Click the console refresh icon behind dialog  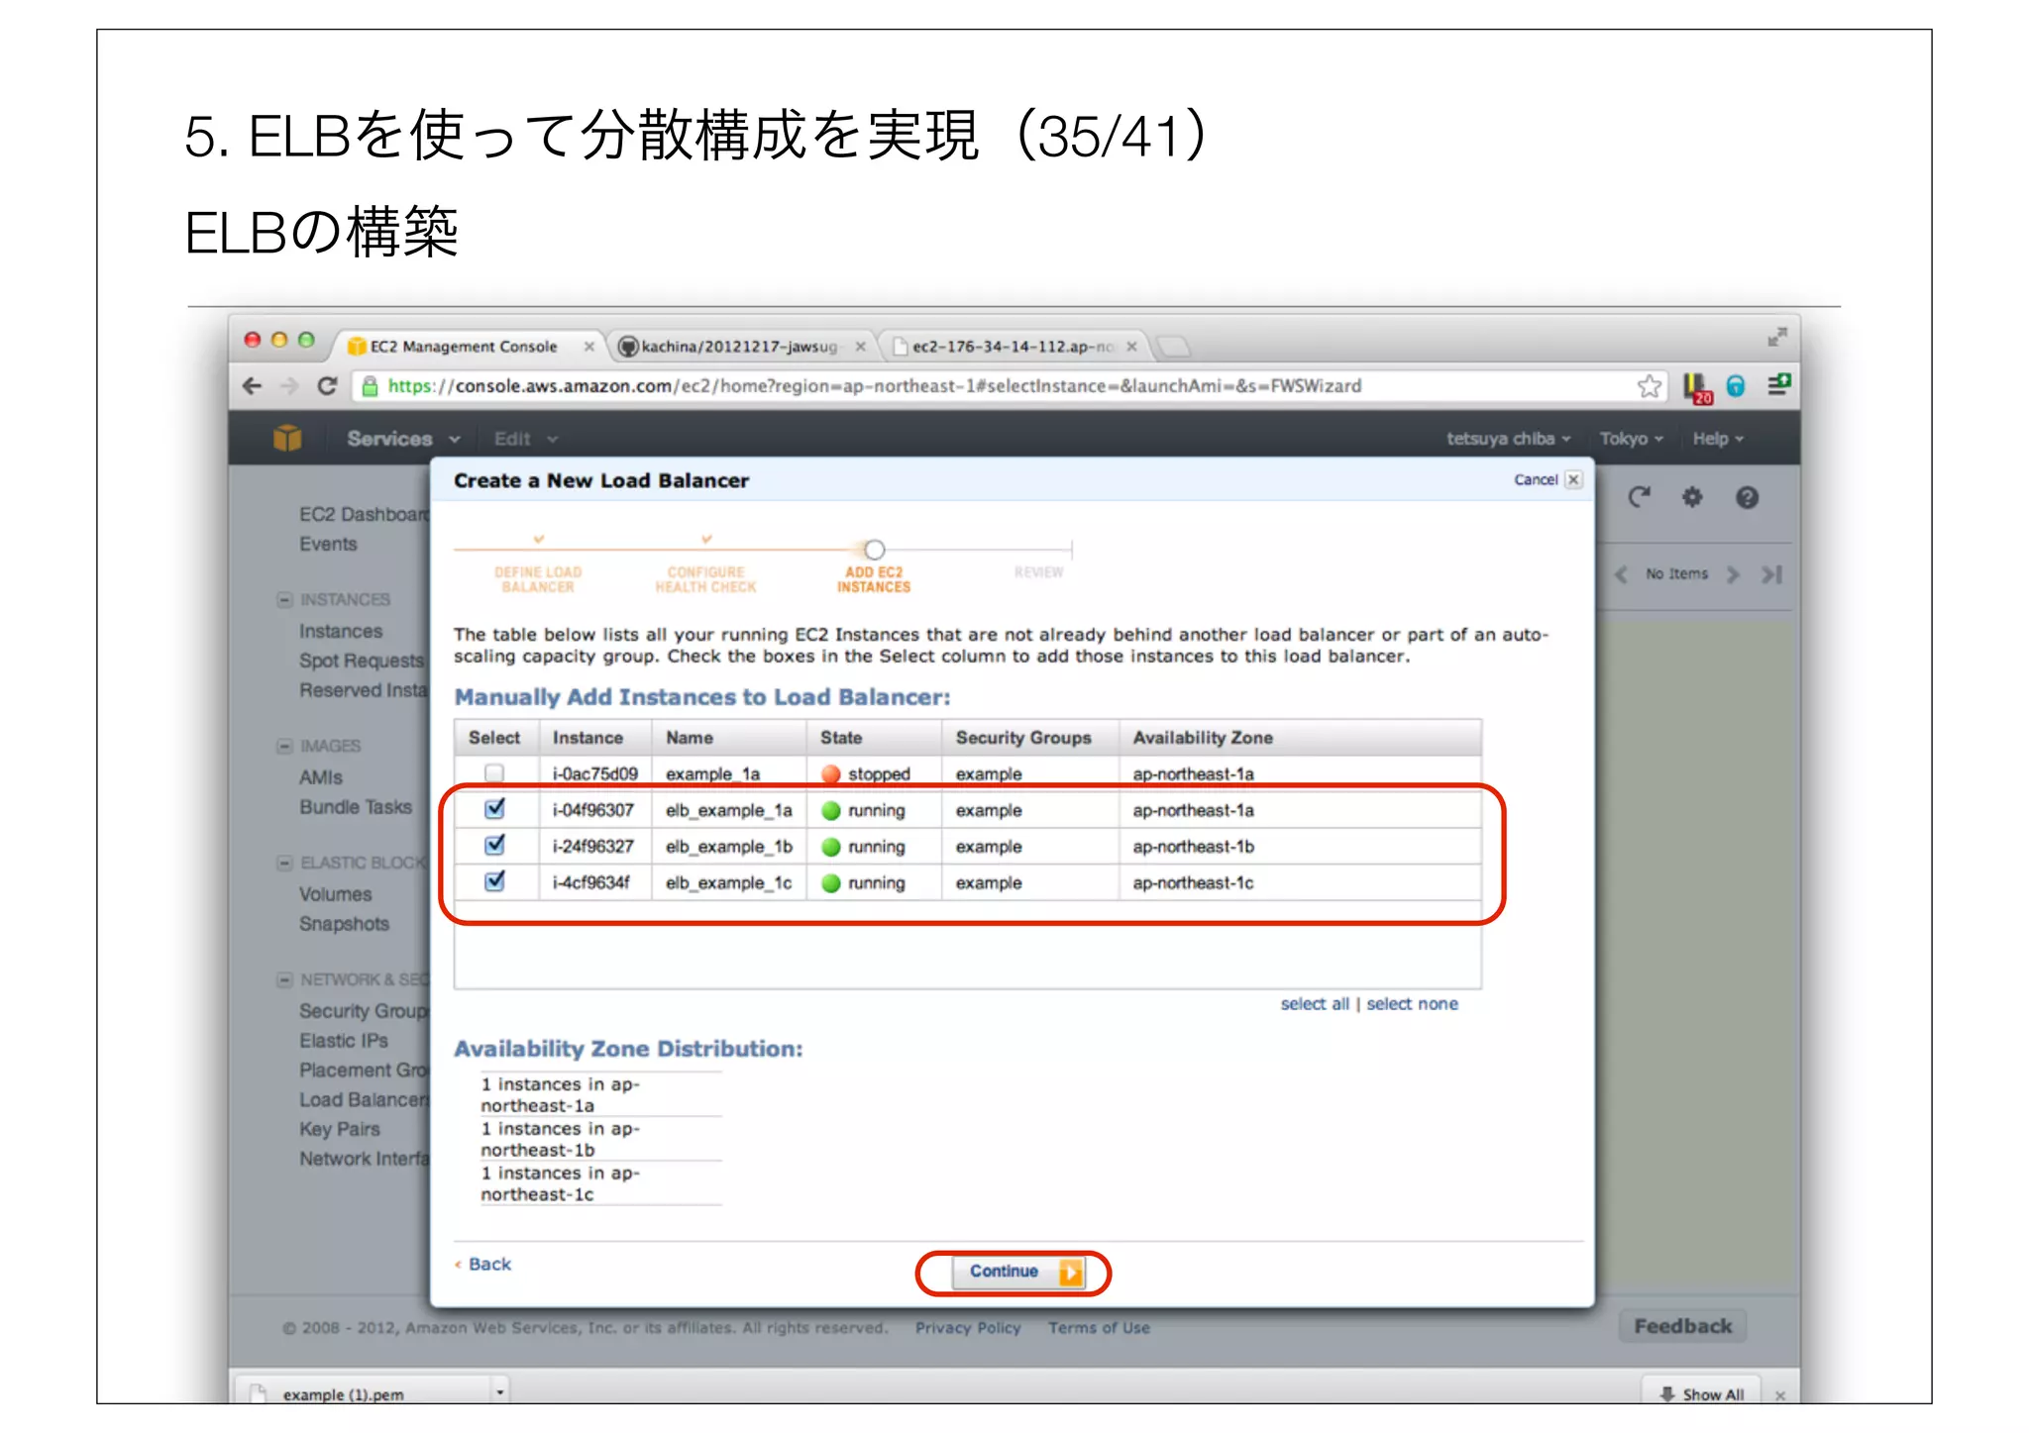(1640, 496)
